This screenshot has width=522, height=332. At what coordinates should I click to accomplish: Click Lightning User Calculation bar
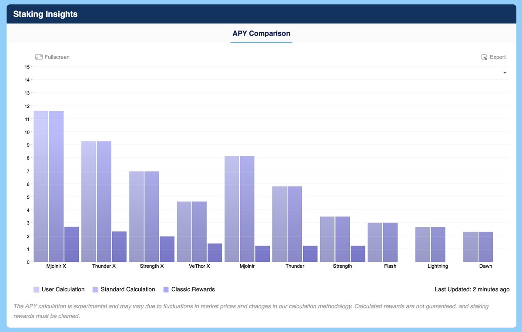[423, 244]
